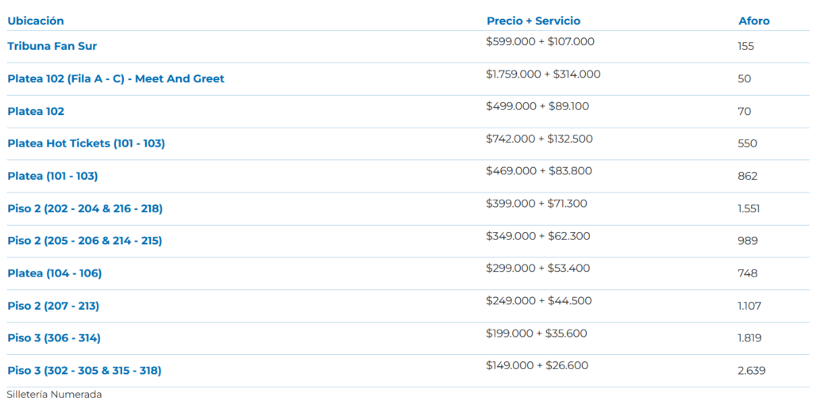Click the Aforo column header
This screenshot has width=813, height=408.
(x=753, y=21)
